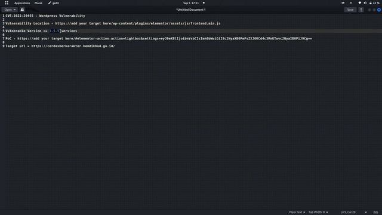This screenshot has width=382, height=215.
Task: Open the Ln 5, Col 29 position dropdown
Action: click(353, 213)
